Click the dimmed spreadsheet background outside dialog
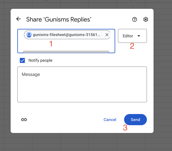 point(163,77)
